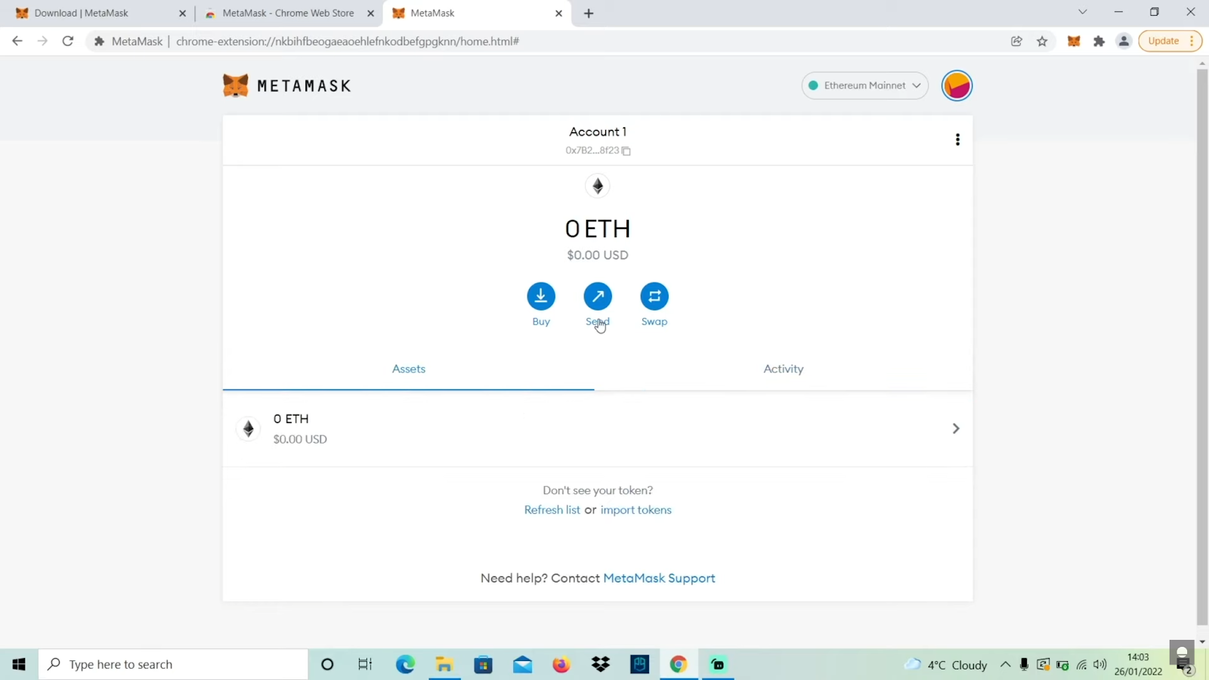1209x680 pixels.
Task: Open the Chrome profile icon
Action: coord(1124,42)
